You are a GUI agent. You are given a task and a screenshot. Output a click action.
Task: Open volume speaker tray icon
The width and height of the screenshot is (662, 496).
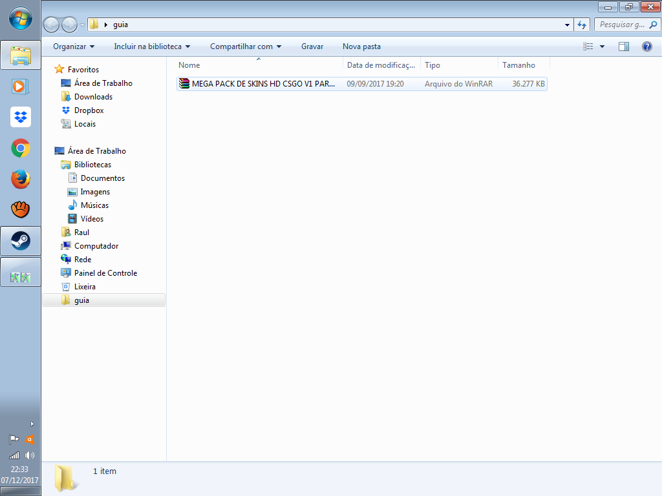tap(30, 455)
